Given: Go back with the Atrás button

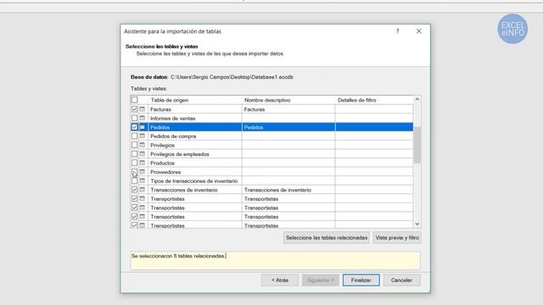Looking at the screenshot, I should [280, 280].
